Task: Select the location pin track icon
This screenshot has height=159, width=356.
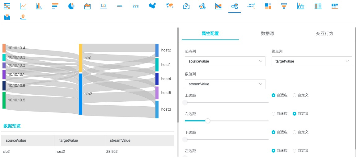Action: click(x=23, y=18)
